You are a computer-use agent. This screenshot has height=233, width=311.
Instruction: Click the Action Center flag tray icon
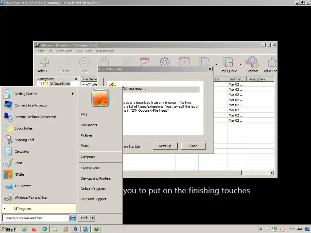pyautogui.click(x=267, y=229)
